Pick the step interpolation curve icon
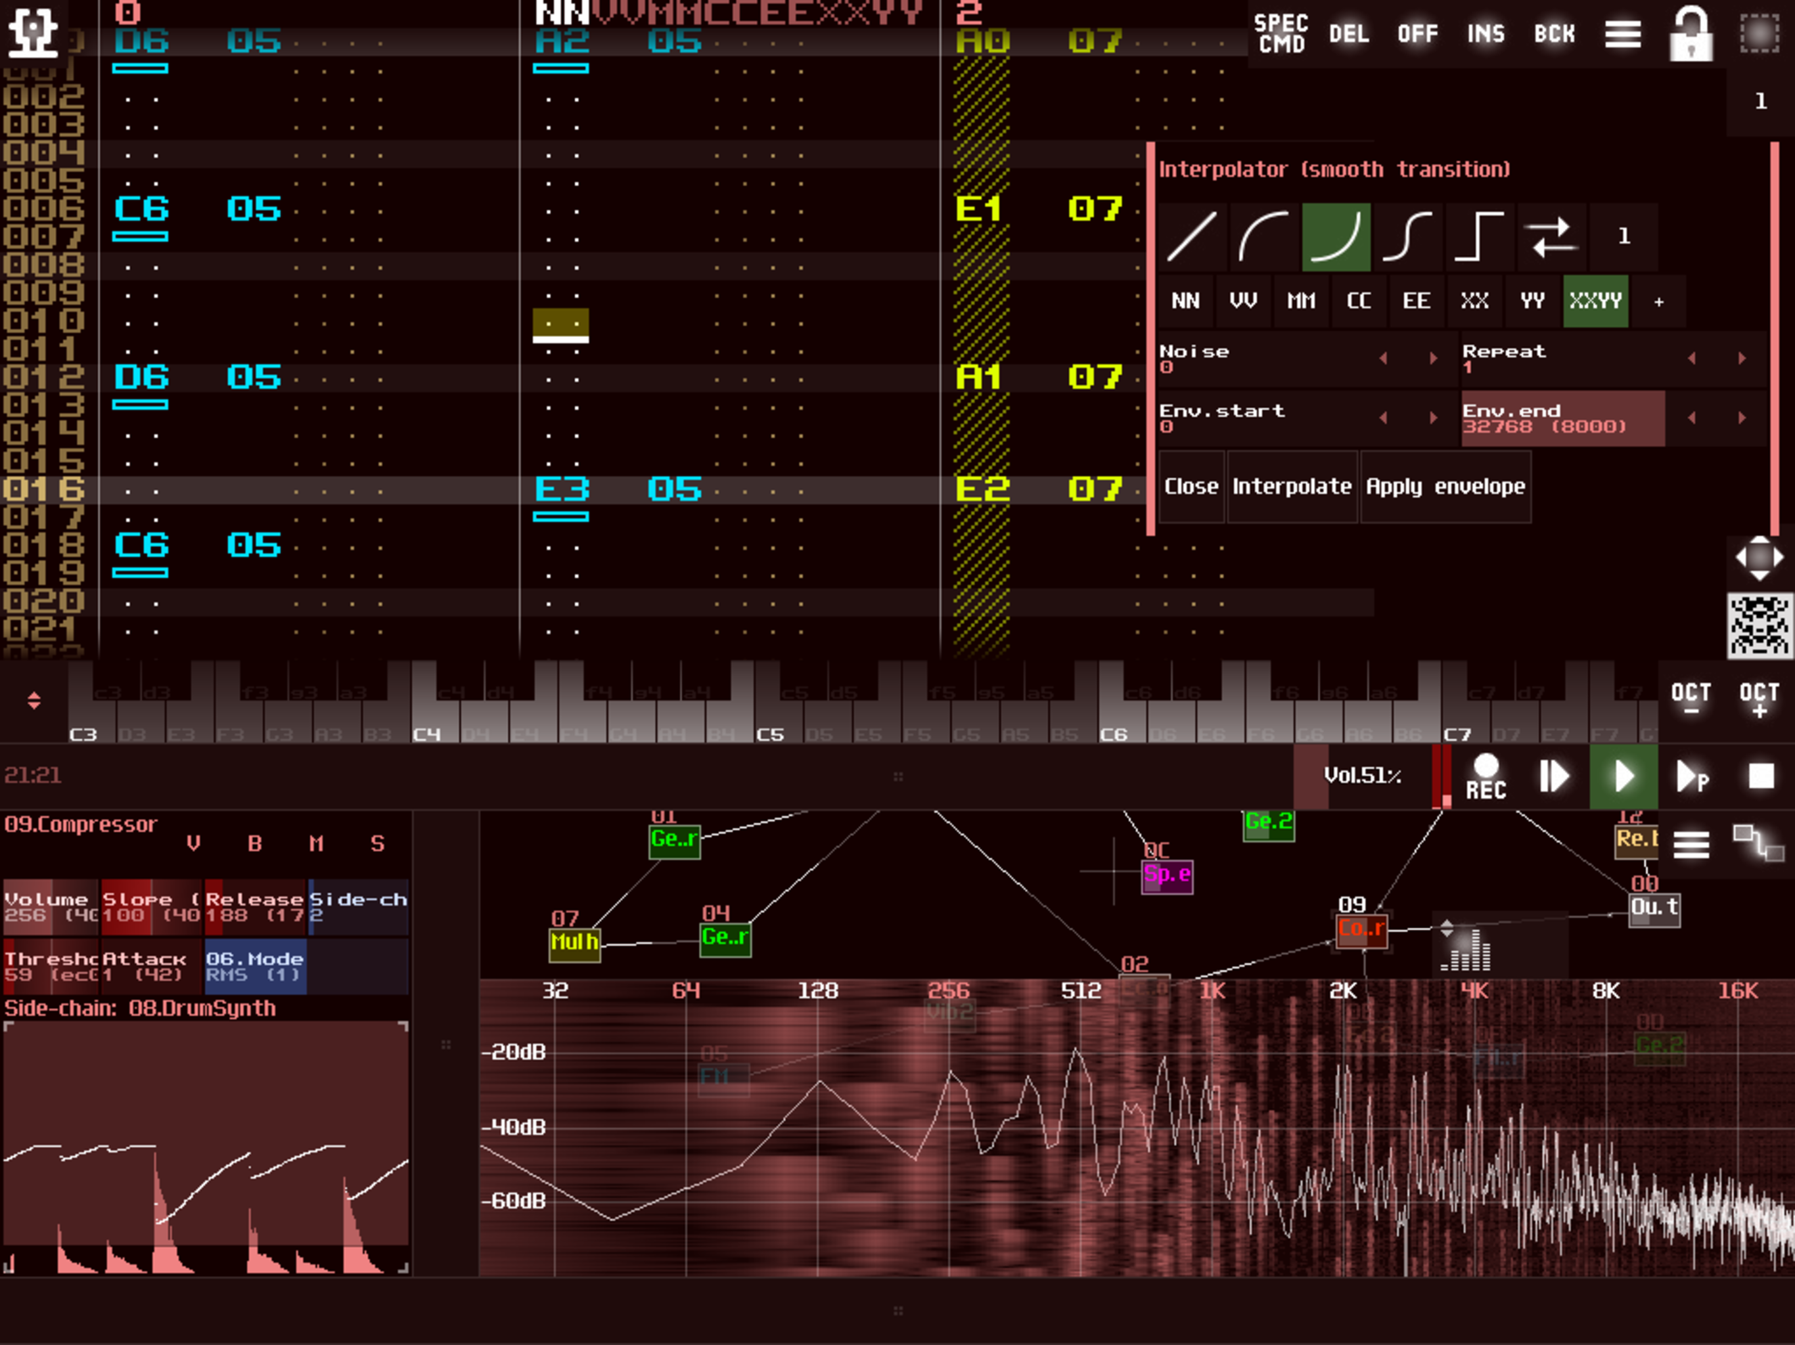 coord(1478,237)
